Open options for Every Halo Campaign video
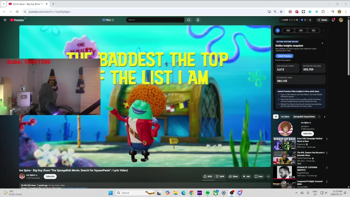Screen dimensions: 350x197 point(326,139)
